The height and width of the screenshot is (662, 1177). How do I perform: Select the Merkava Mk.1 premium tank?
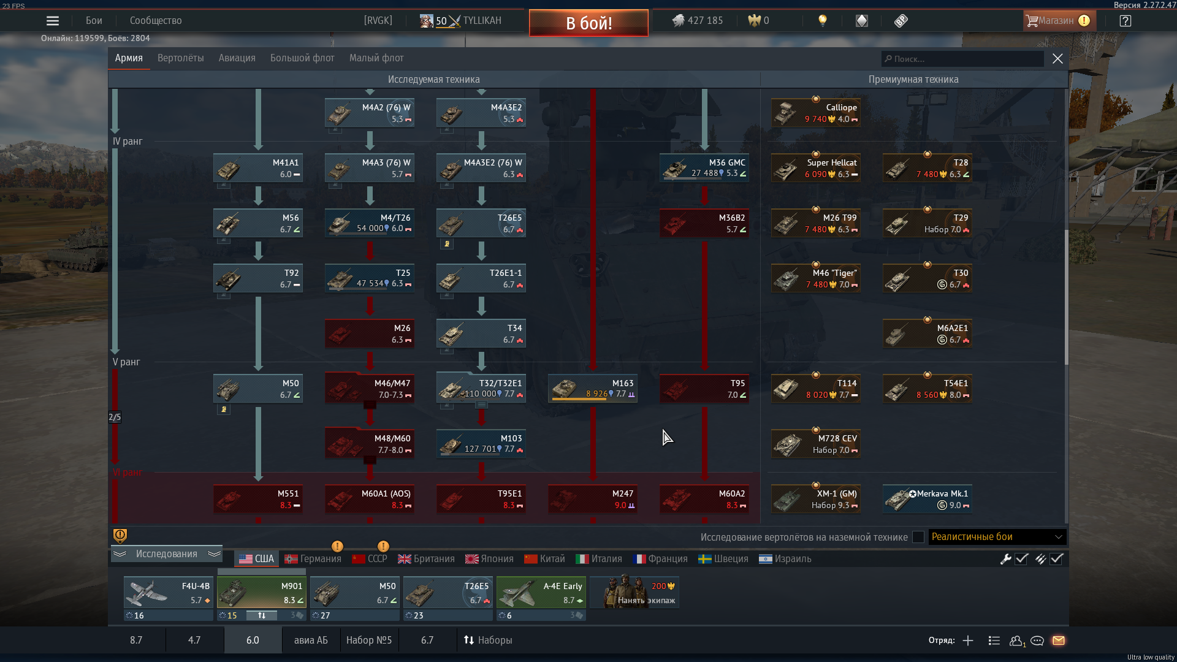pos(927,499)
